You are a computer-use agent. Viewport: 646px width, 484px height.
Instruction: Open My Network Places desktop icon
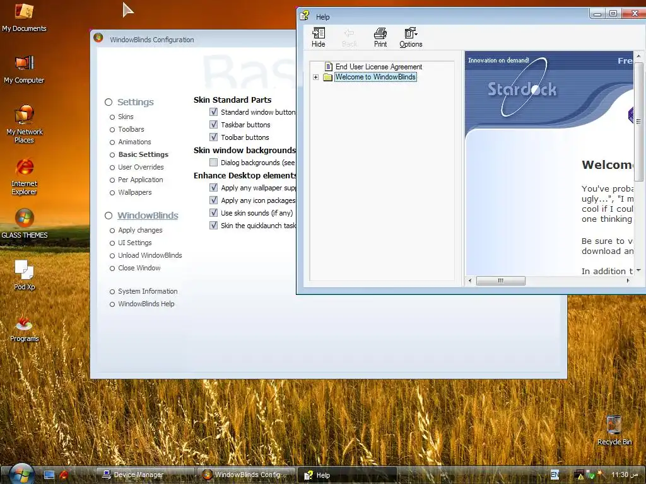click(25, 124)
